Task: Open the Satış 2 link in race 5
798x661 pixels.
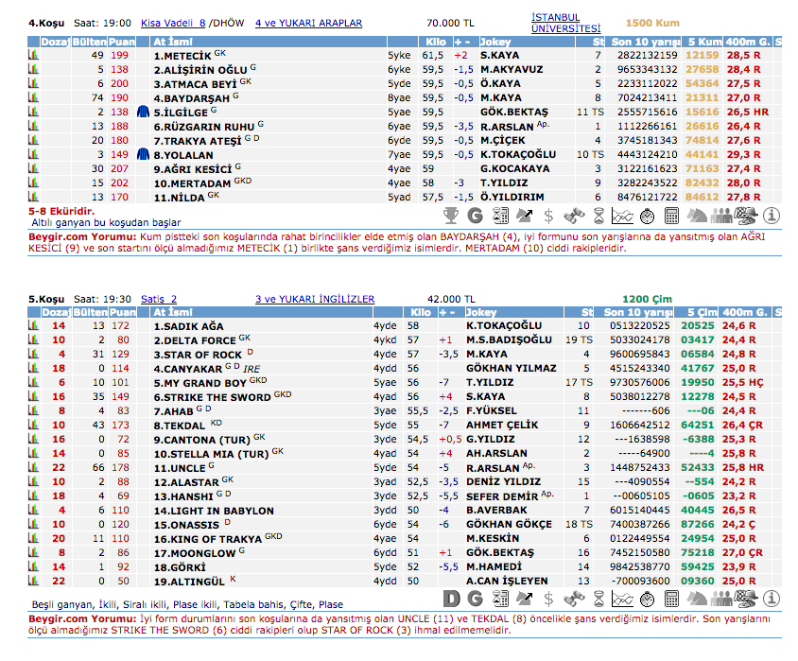Action: (159, 299)
